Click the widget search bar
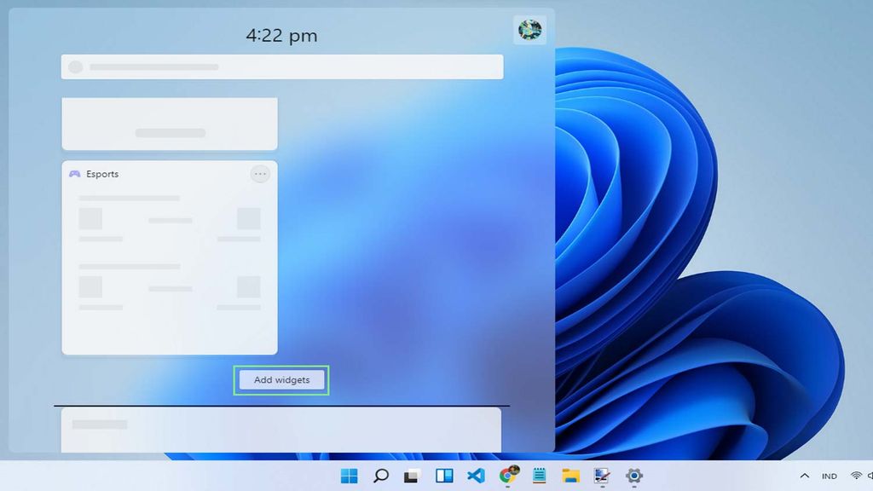This screenshot has width=873, height=491. pyautogui.click(x=281, y=66)
